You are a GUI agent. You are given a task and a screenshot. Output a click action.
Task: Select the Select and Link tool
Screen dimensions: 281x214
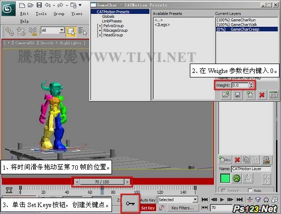[x=10, y=31]
